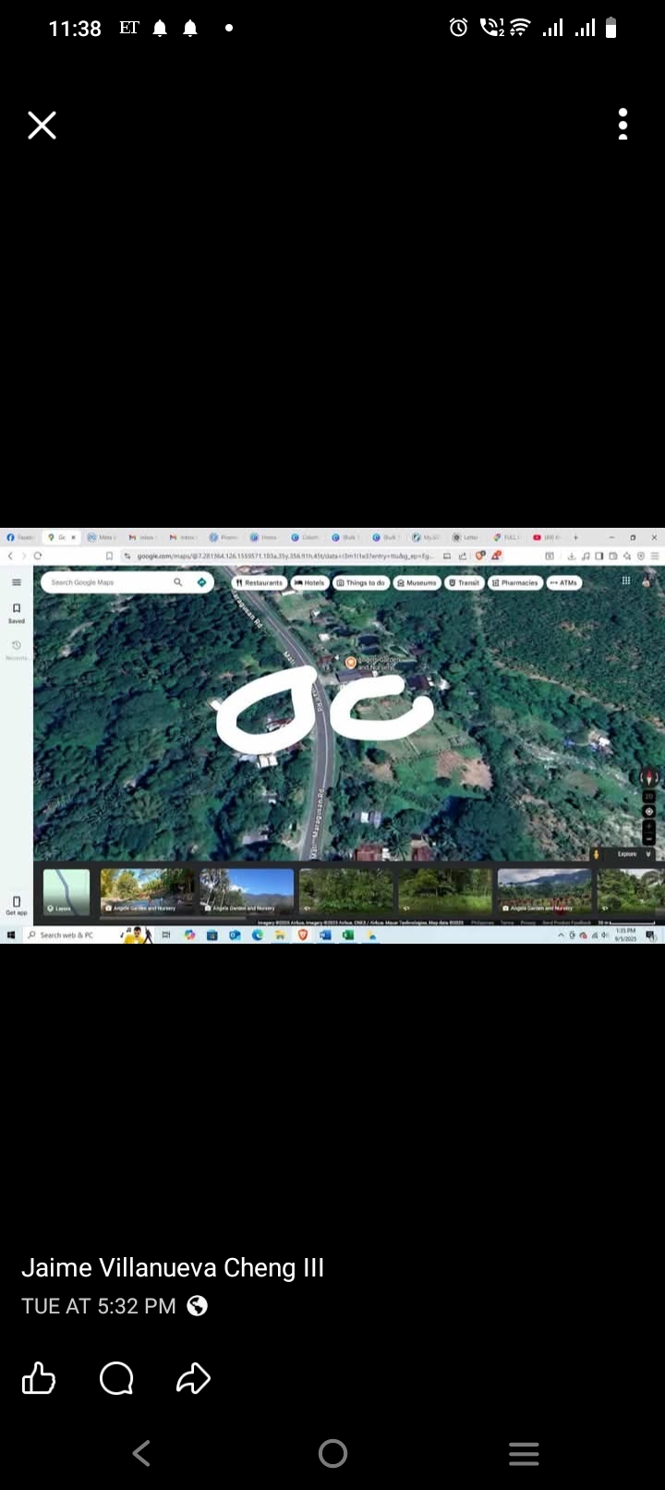Tap the Angela Garden and Nursery map pin

point(351,663)
